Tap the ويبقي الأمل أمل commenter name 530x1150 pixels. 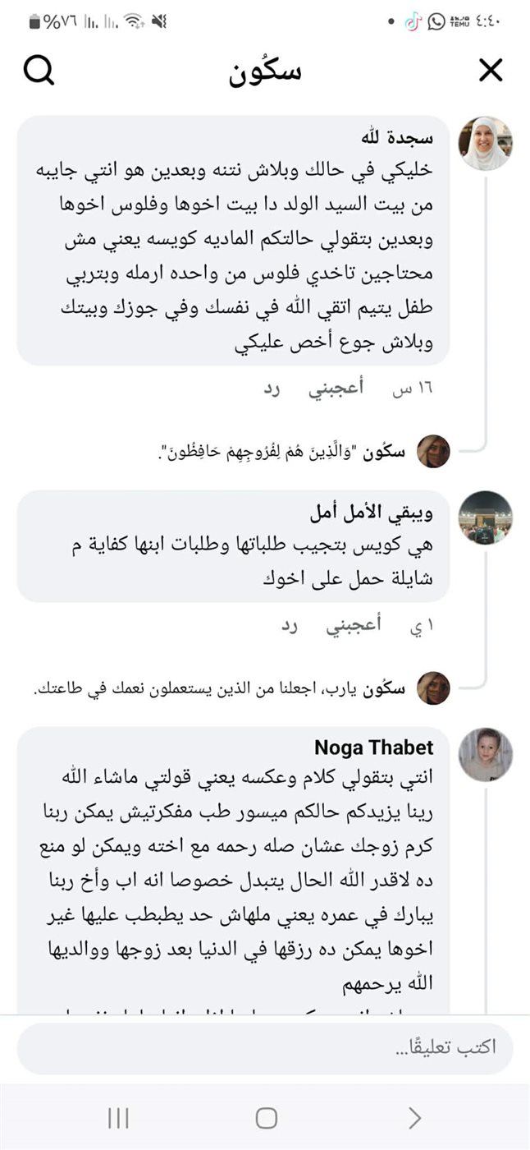(372, 513)
